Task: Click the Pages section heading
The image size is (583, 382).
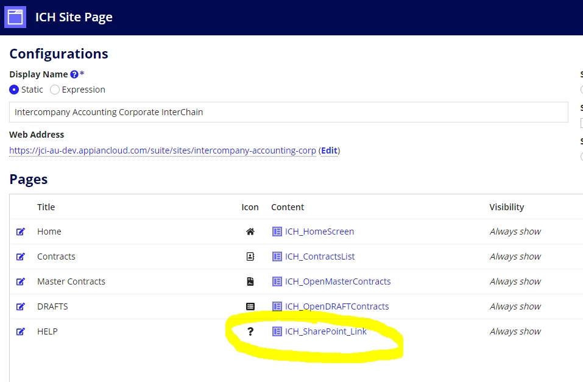Action: pyautogui.click(x=29, y=179)
